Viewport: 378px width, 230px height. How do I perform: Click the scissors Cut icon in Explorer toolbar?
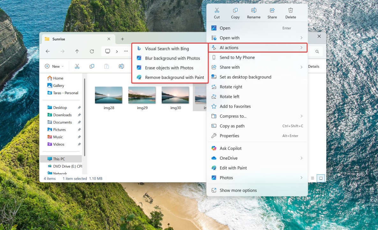[x=77, y=66]
